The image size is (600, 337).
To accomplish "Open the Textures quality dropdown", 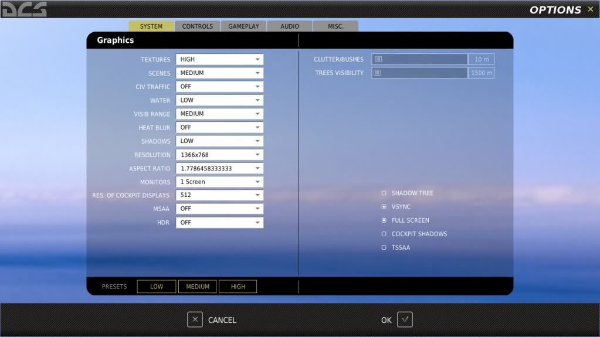I will pyautogui.click(x=219, y=60).
